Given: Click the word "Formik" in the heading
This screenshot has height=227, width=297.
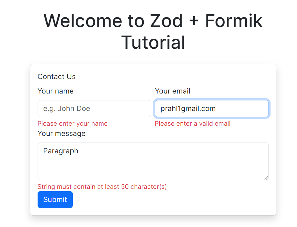Looking at the screenshot, I should tap(234, 21).
